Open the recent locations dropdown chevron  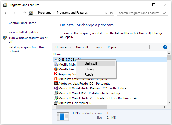(19, 13)
